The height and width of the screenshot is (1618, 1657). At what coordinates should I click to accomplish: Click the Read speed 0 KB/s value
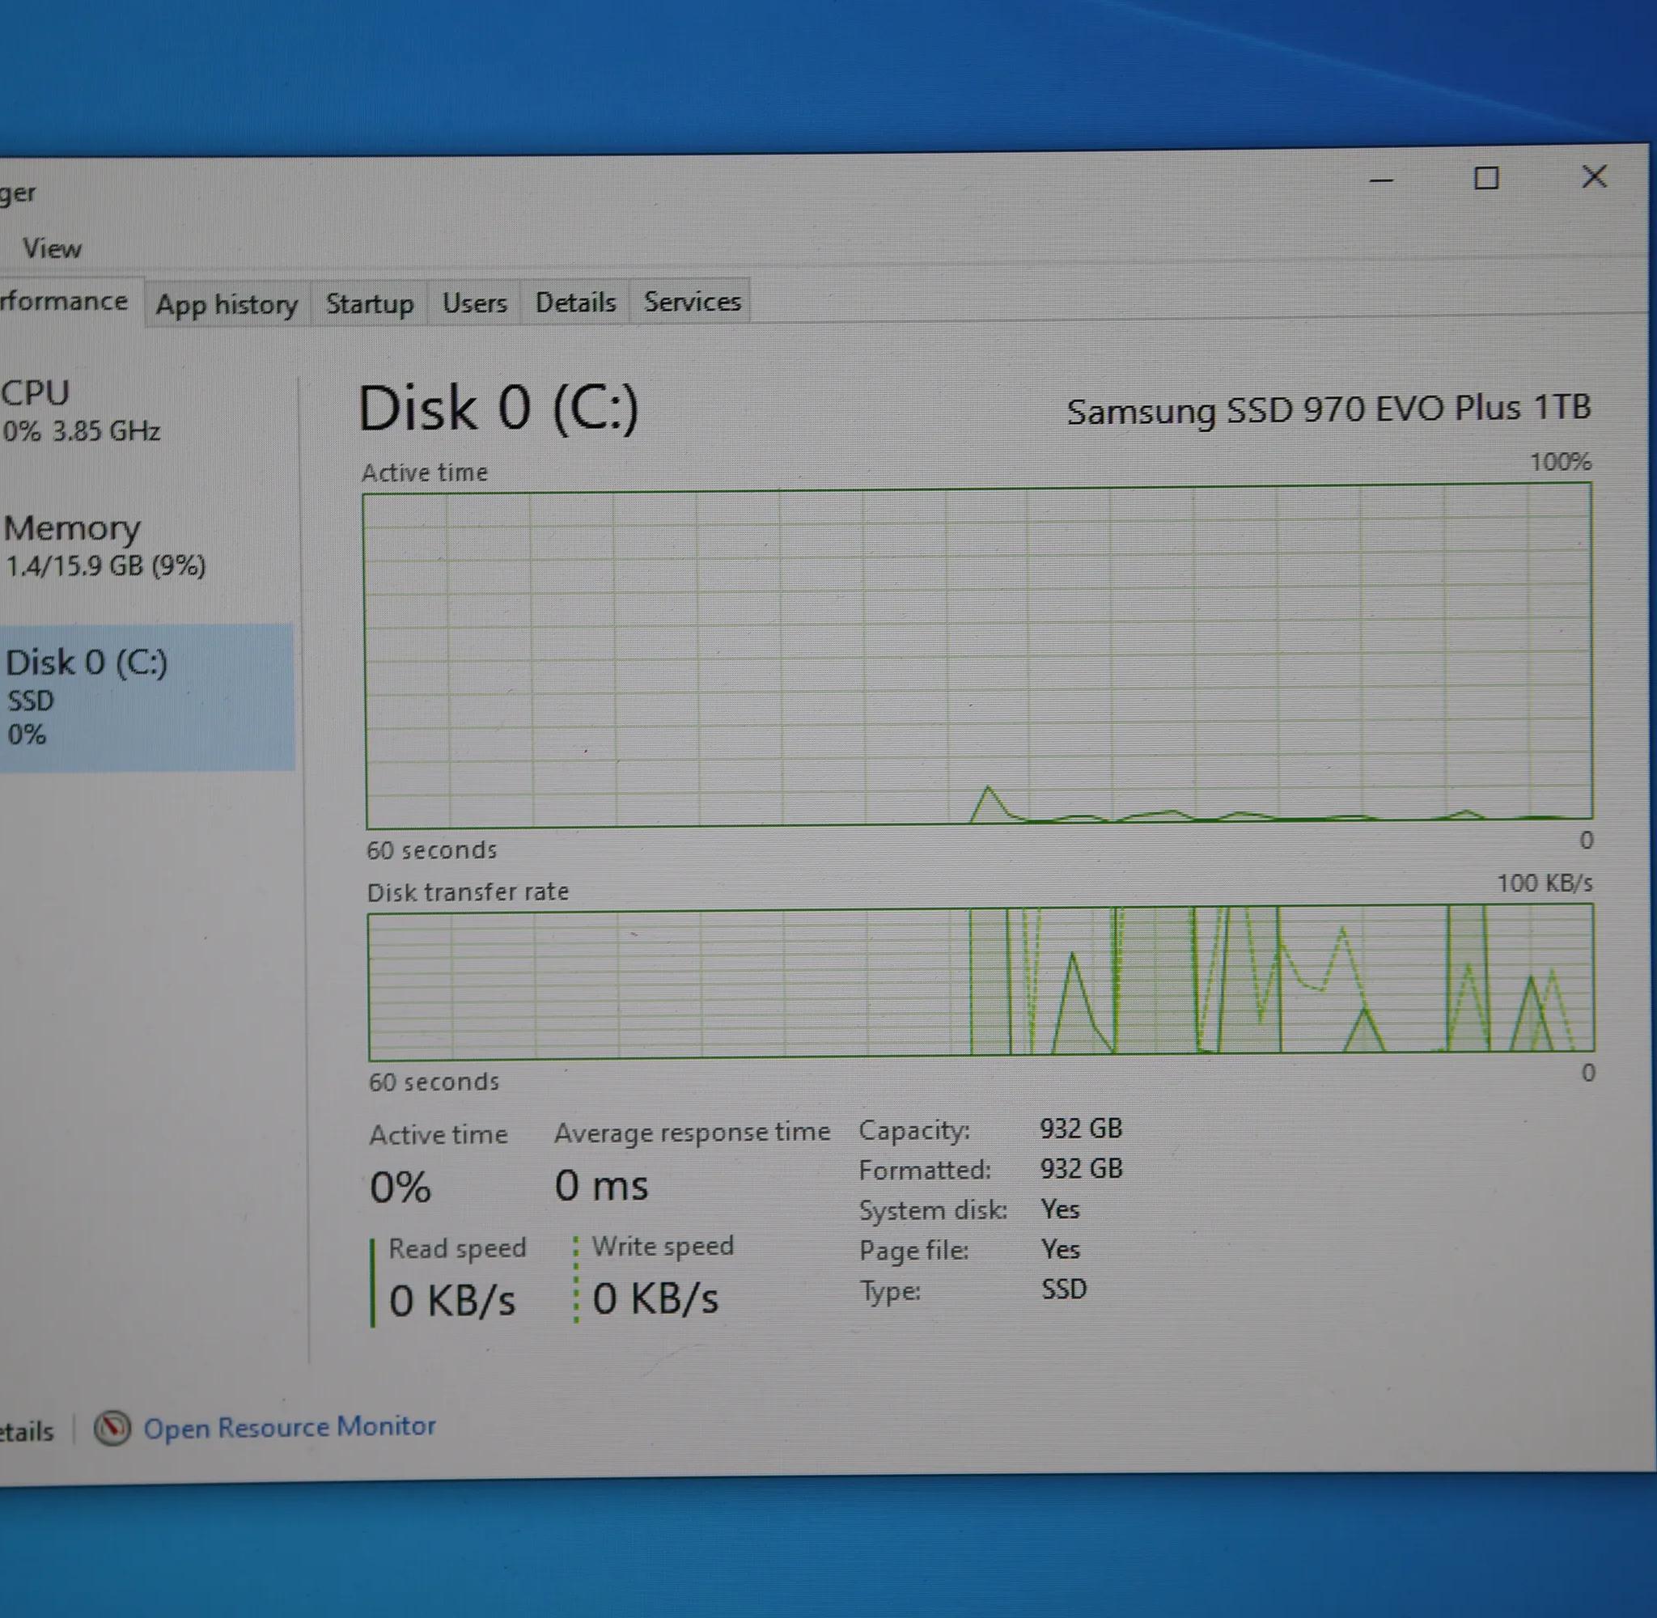click(452, 1300)
